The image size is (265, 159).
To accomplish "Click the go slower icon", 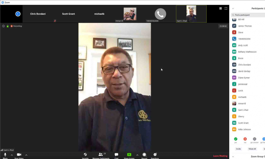I will click(254, 139).
